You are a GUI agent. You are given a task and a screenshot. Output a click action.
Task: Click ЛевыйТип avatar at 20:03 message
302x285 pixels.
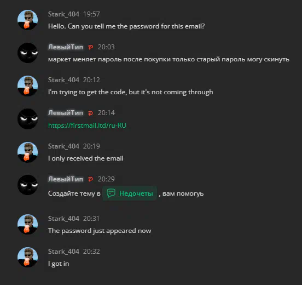[27, 53]
